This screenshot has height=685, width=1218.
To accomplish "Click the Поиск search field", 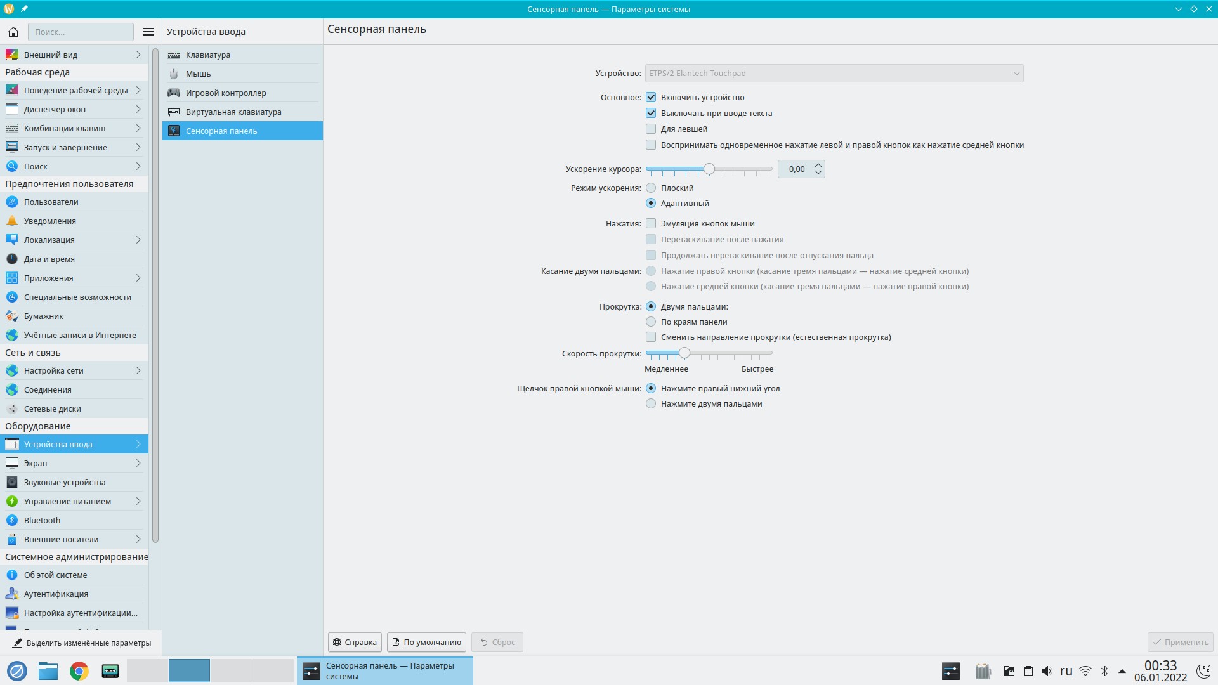I will coord(81,32).
